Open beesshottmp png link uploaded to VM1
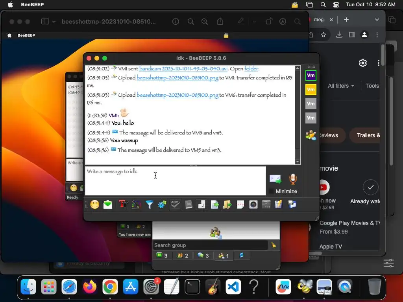Viewport: 403px width, 302px height. click(177, 77)
